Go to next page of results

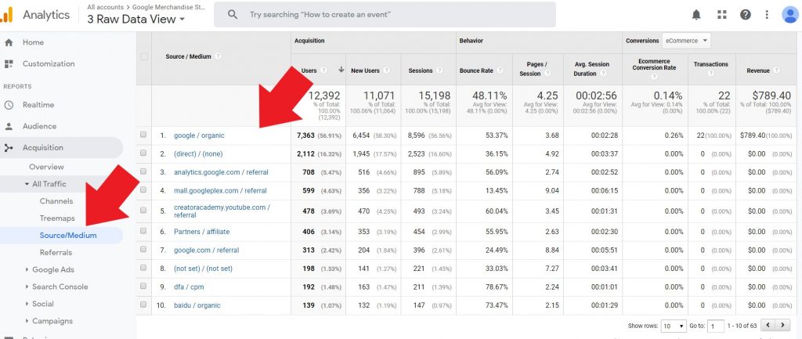pos(782,325)
